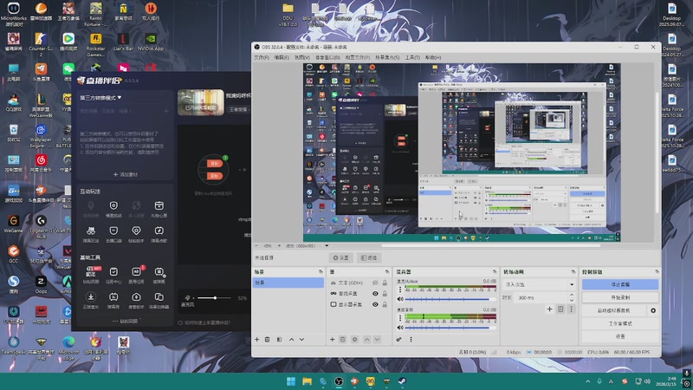Move scene up in Scenes toolbar
The height and width of the screenshot is (390, 693).
click(x=291, y=340)
